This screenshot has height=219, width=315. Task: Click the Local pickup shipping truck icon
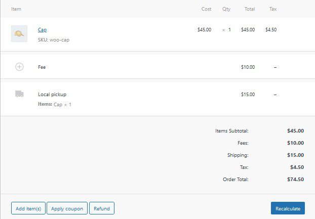point(19,94)
